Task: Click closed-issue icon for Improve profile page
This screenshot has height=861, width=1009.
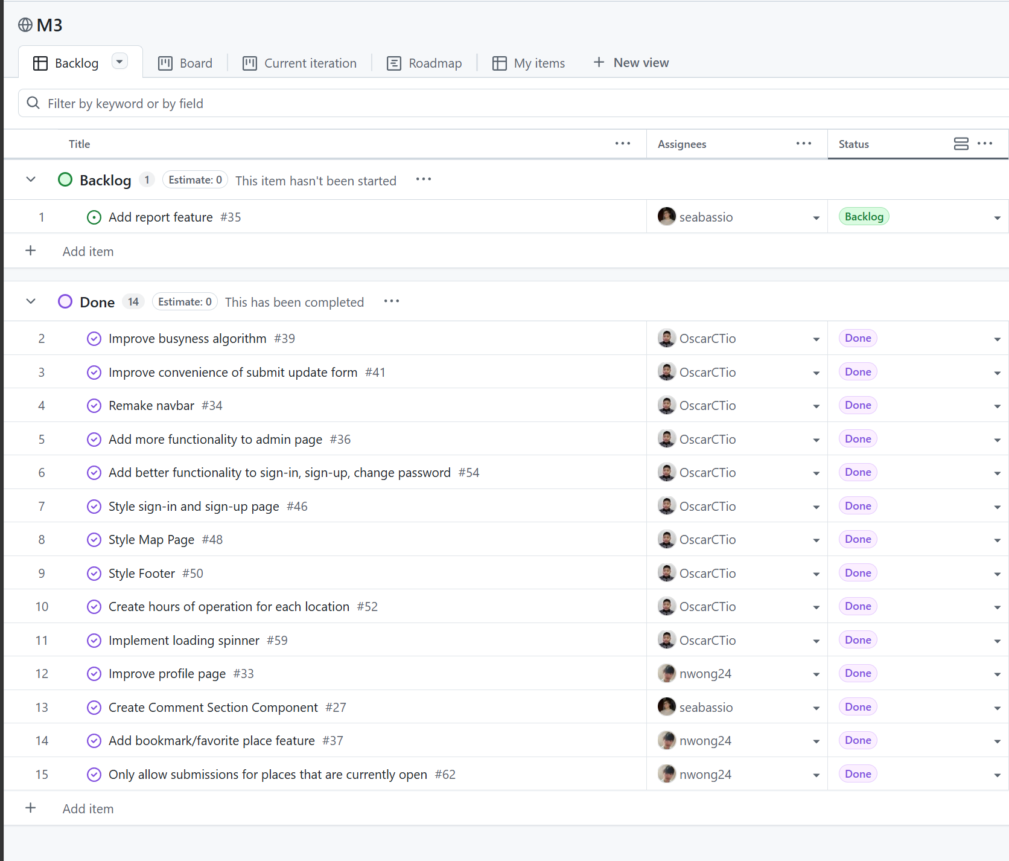Action: [x=94, y=674]
